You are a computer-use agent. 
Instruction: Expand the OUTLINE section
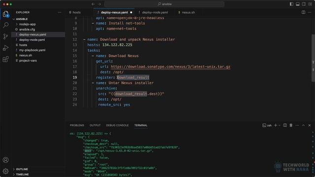(x=22, y=169)
